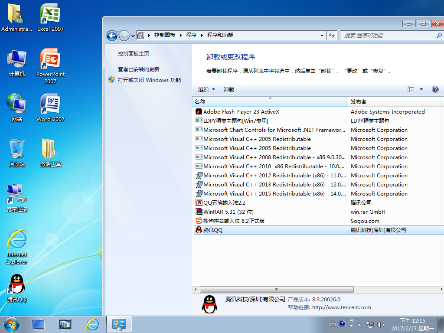Open the 计算机 desktop icon
This screenshot has width=444, height=333.
point(17,63)
